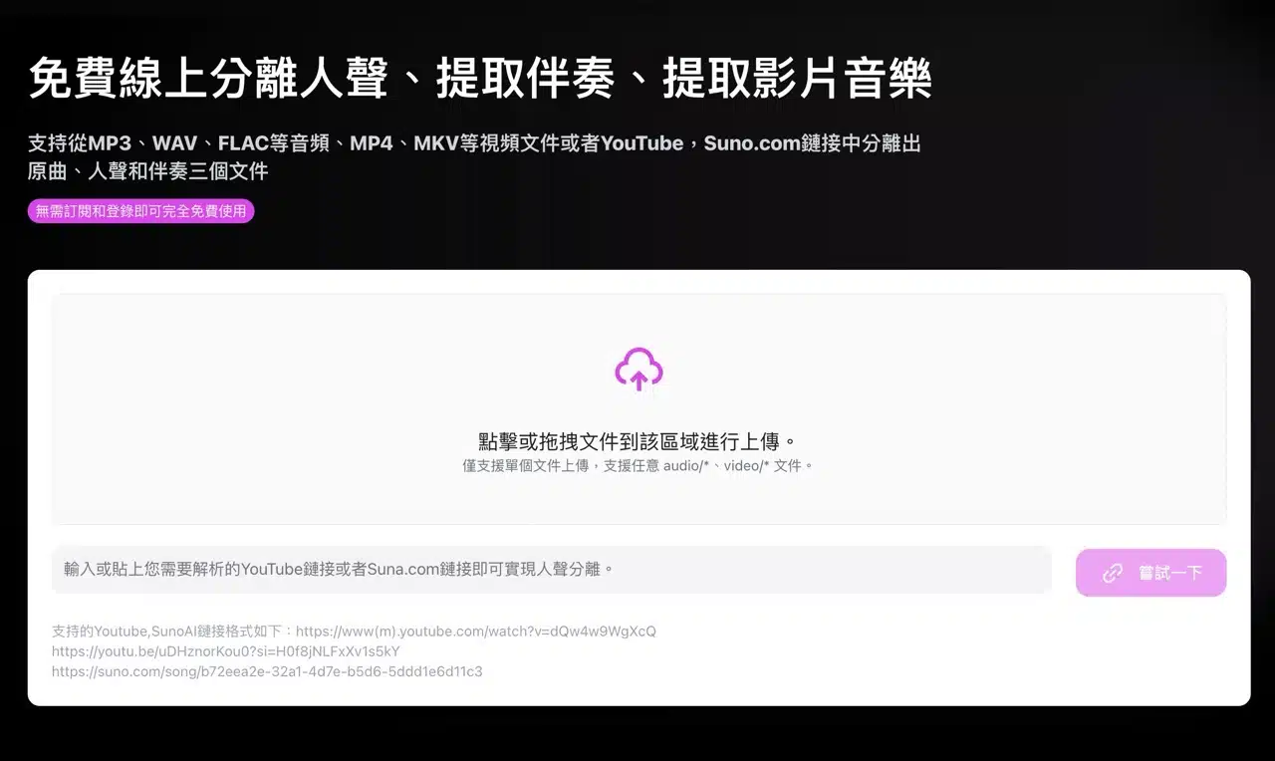The image size is (1275, 761).
Task: Click the cloud upload icon
Action: point(638,370)
